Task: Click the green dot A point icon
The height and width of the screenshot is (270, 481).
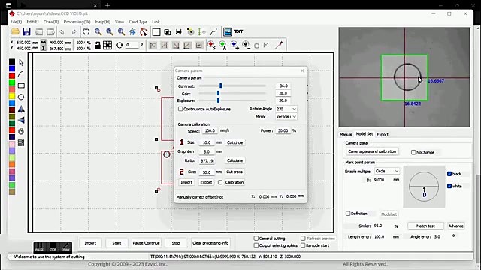Action: pos(222,45)
